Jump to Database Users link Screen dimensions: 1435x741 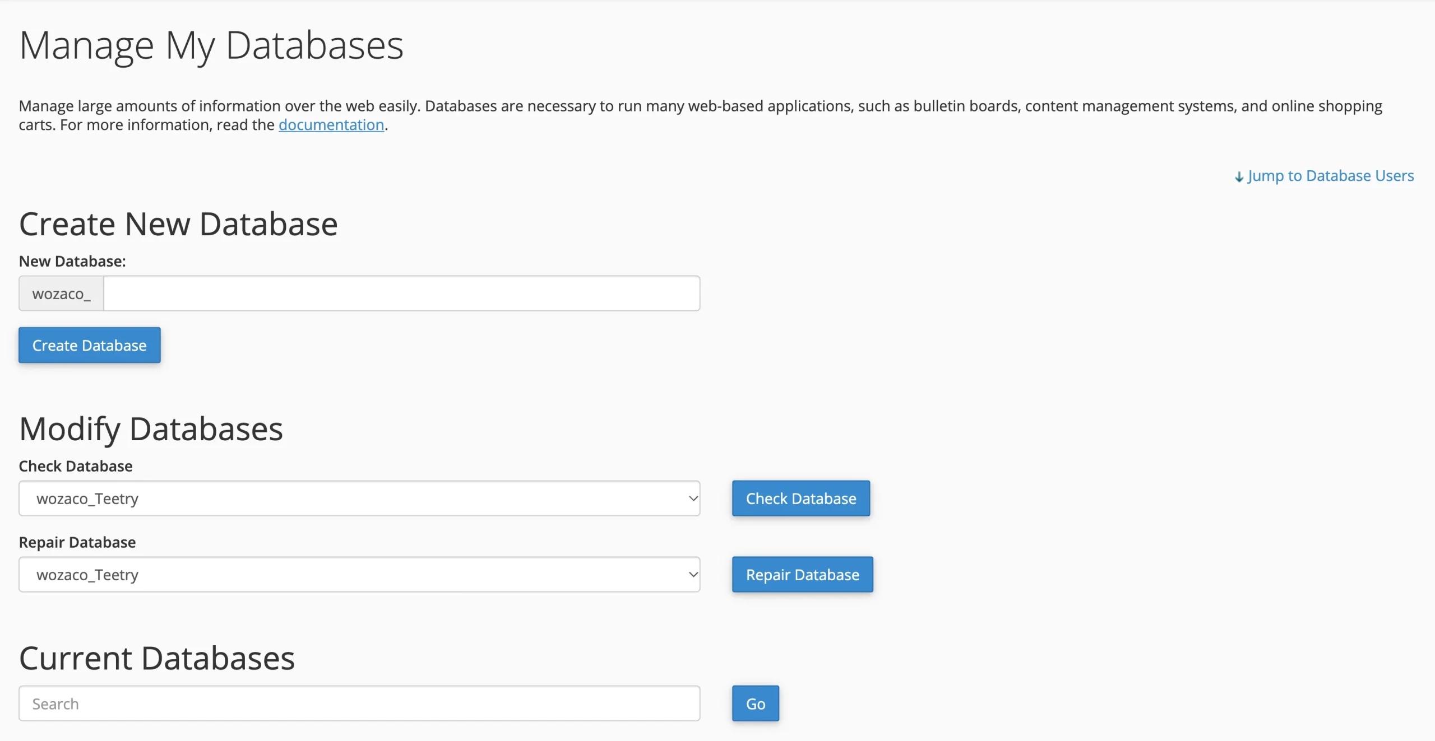click(x=1324, y=176)
